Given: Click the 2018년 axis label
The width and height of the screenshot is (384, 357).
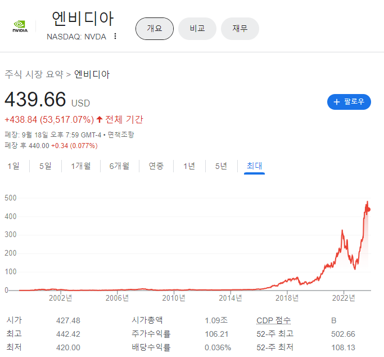Looking at the screenshot, I should click(x=287, y=298).
